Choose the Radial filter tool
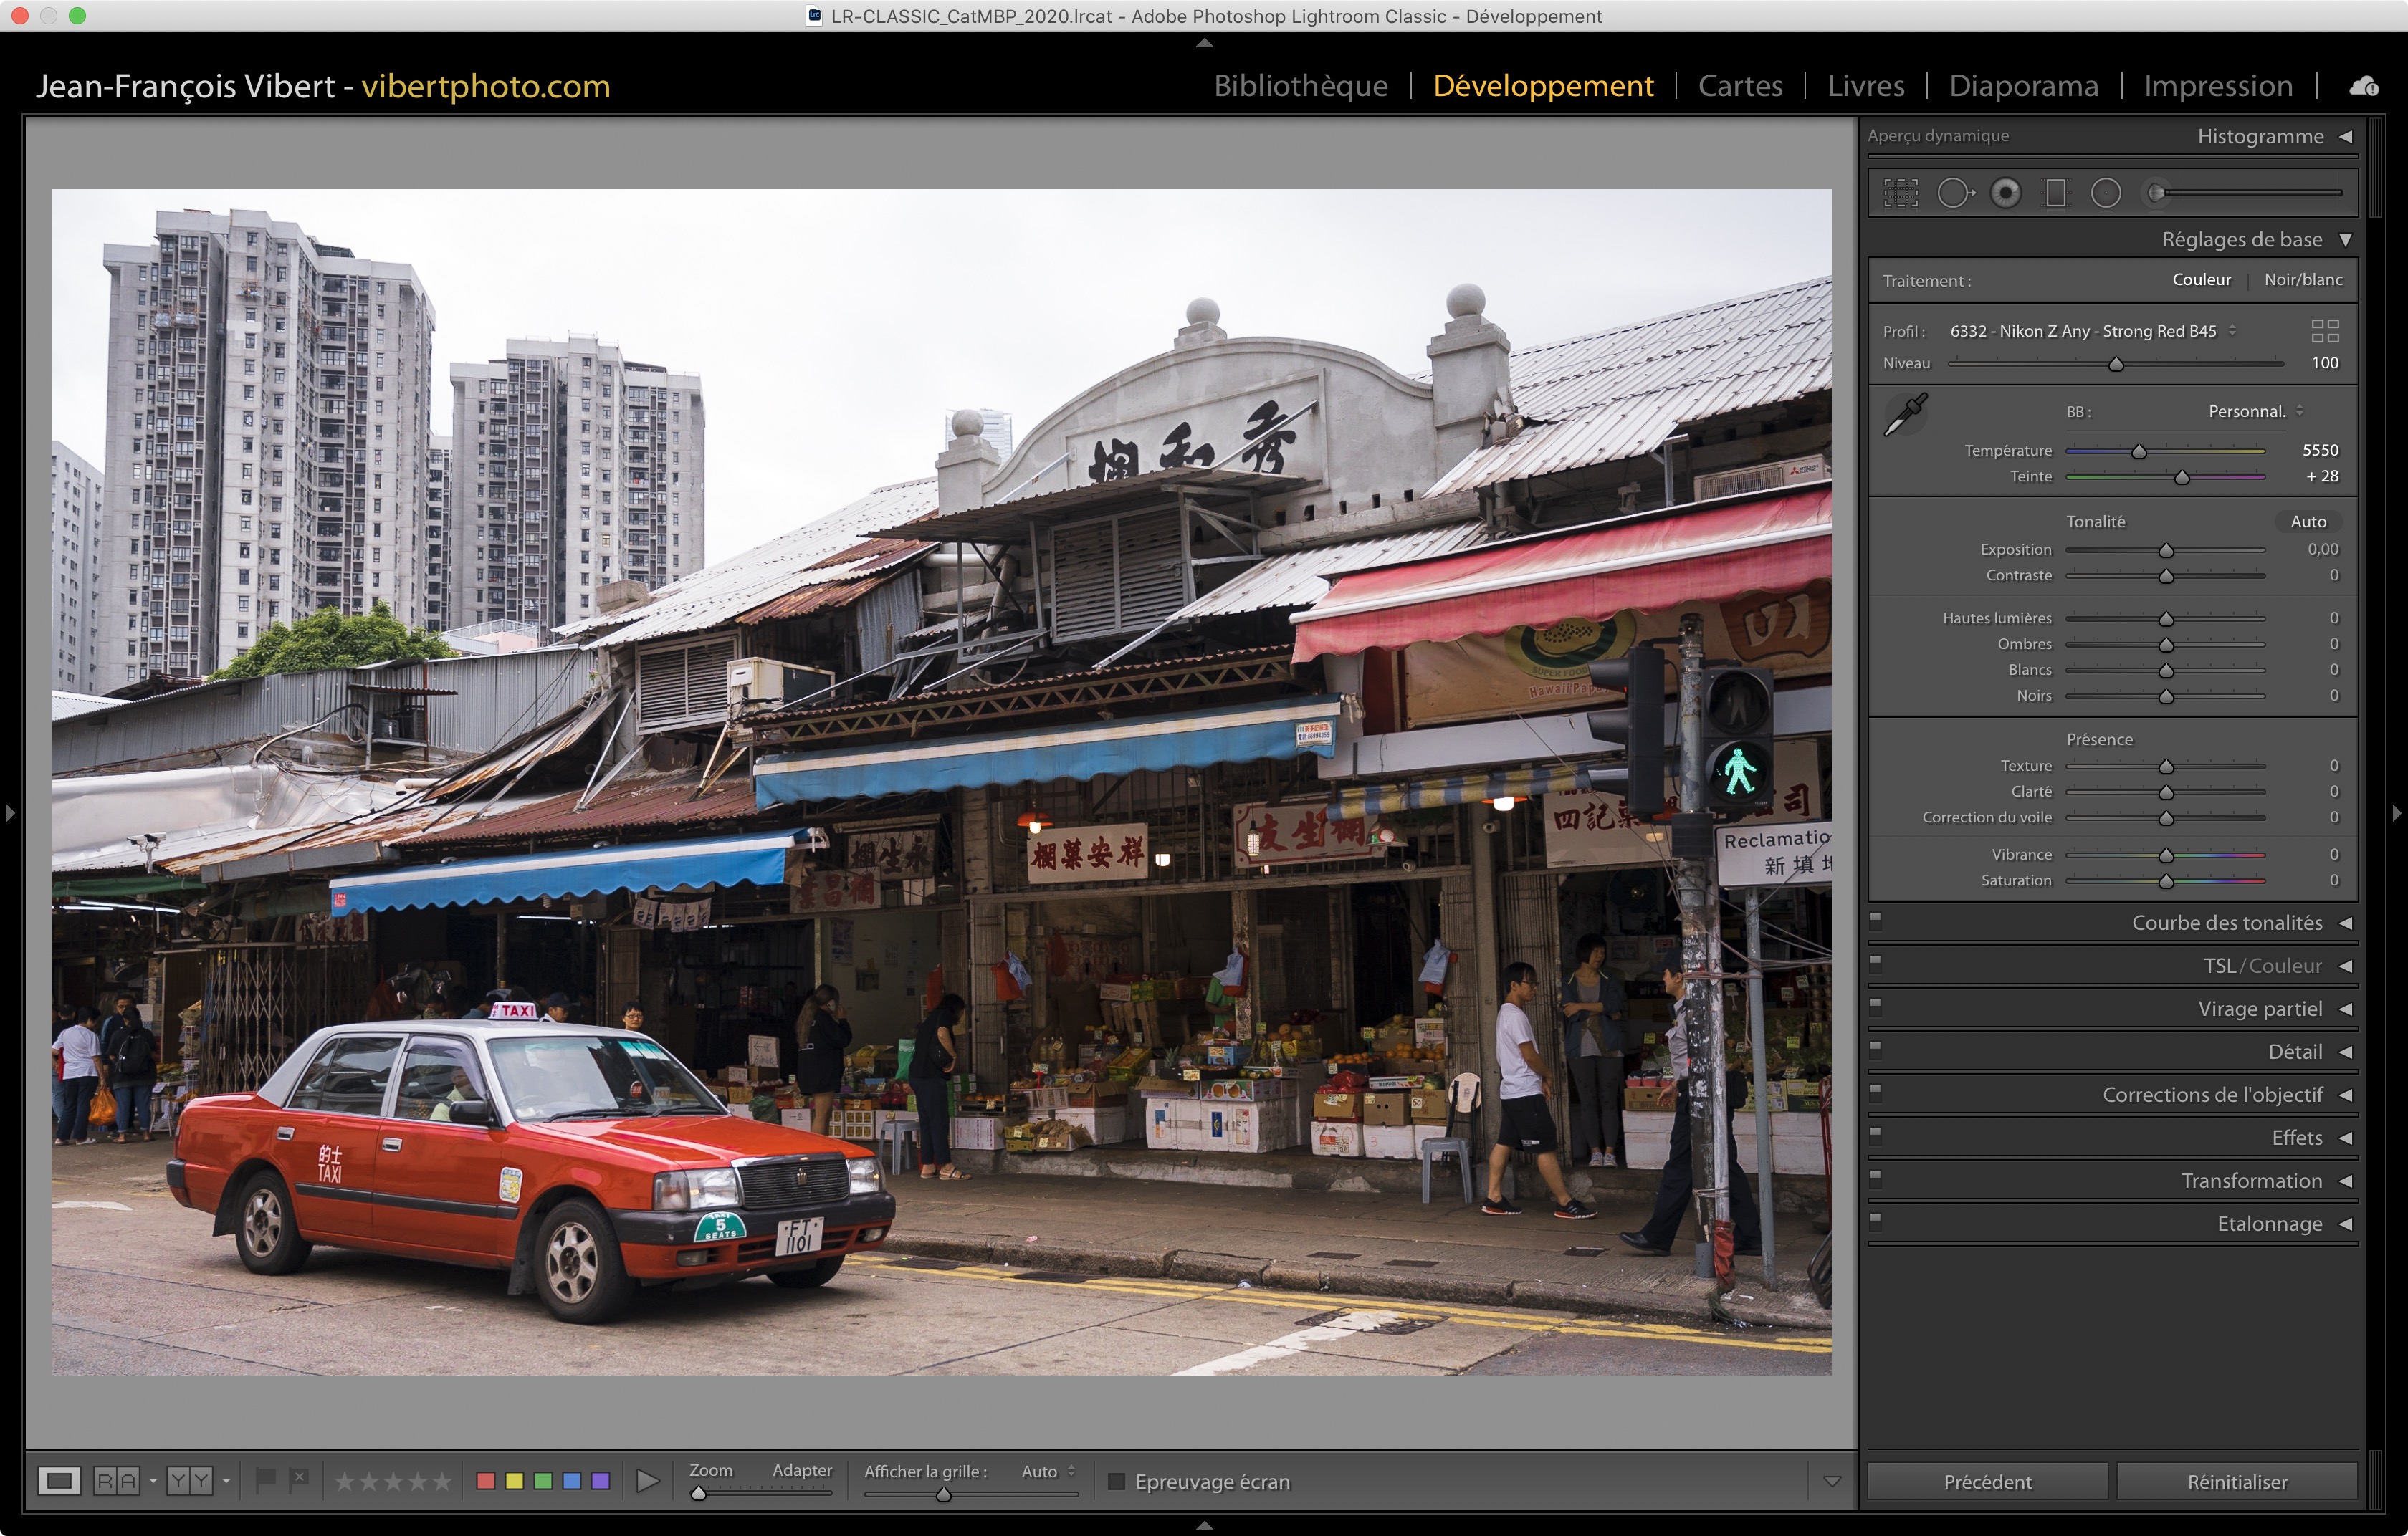Image resolution: width=2408 pixels, height=1536 pixels. tap(2106, 193)
